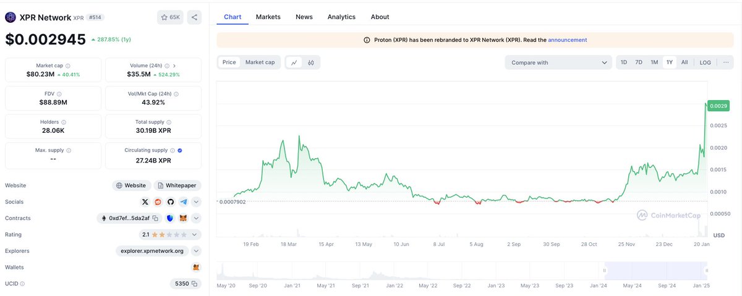Click the XPR Network coin logo
Image resolution: width=742 pixels, height=296 pixels.
[11, 17]
